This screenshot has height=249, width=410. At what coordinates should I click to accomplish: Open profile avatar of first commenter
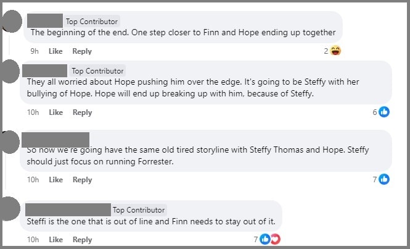pyautogui.click(x=10, y=23)
